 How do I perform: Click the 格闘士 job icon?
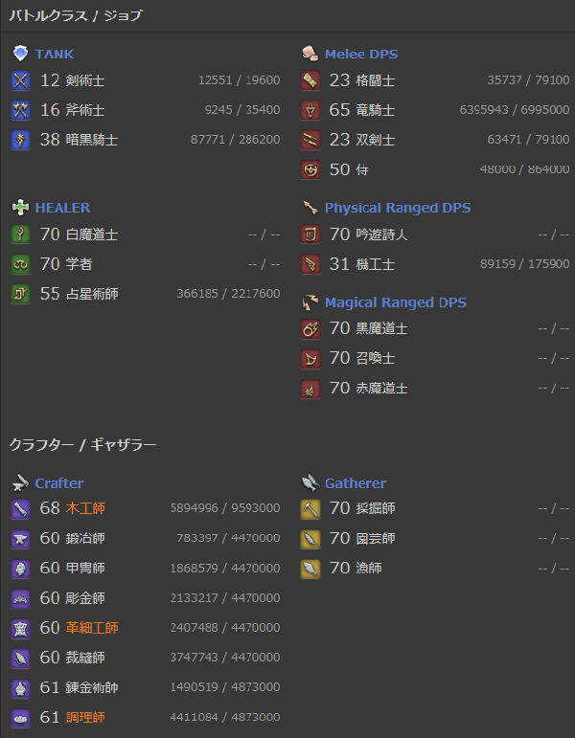pos(310,80)
